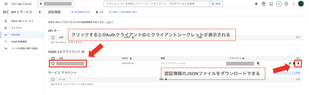Click the APIとサービス sidebar heading
The image size is (309, 95).
pos(21,12)
